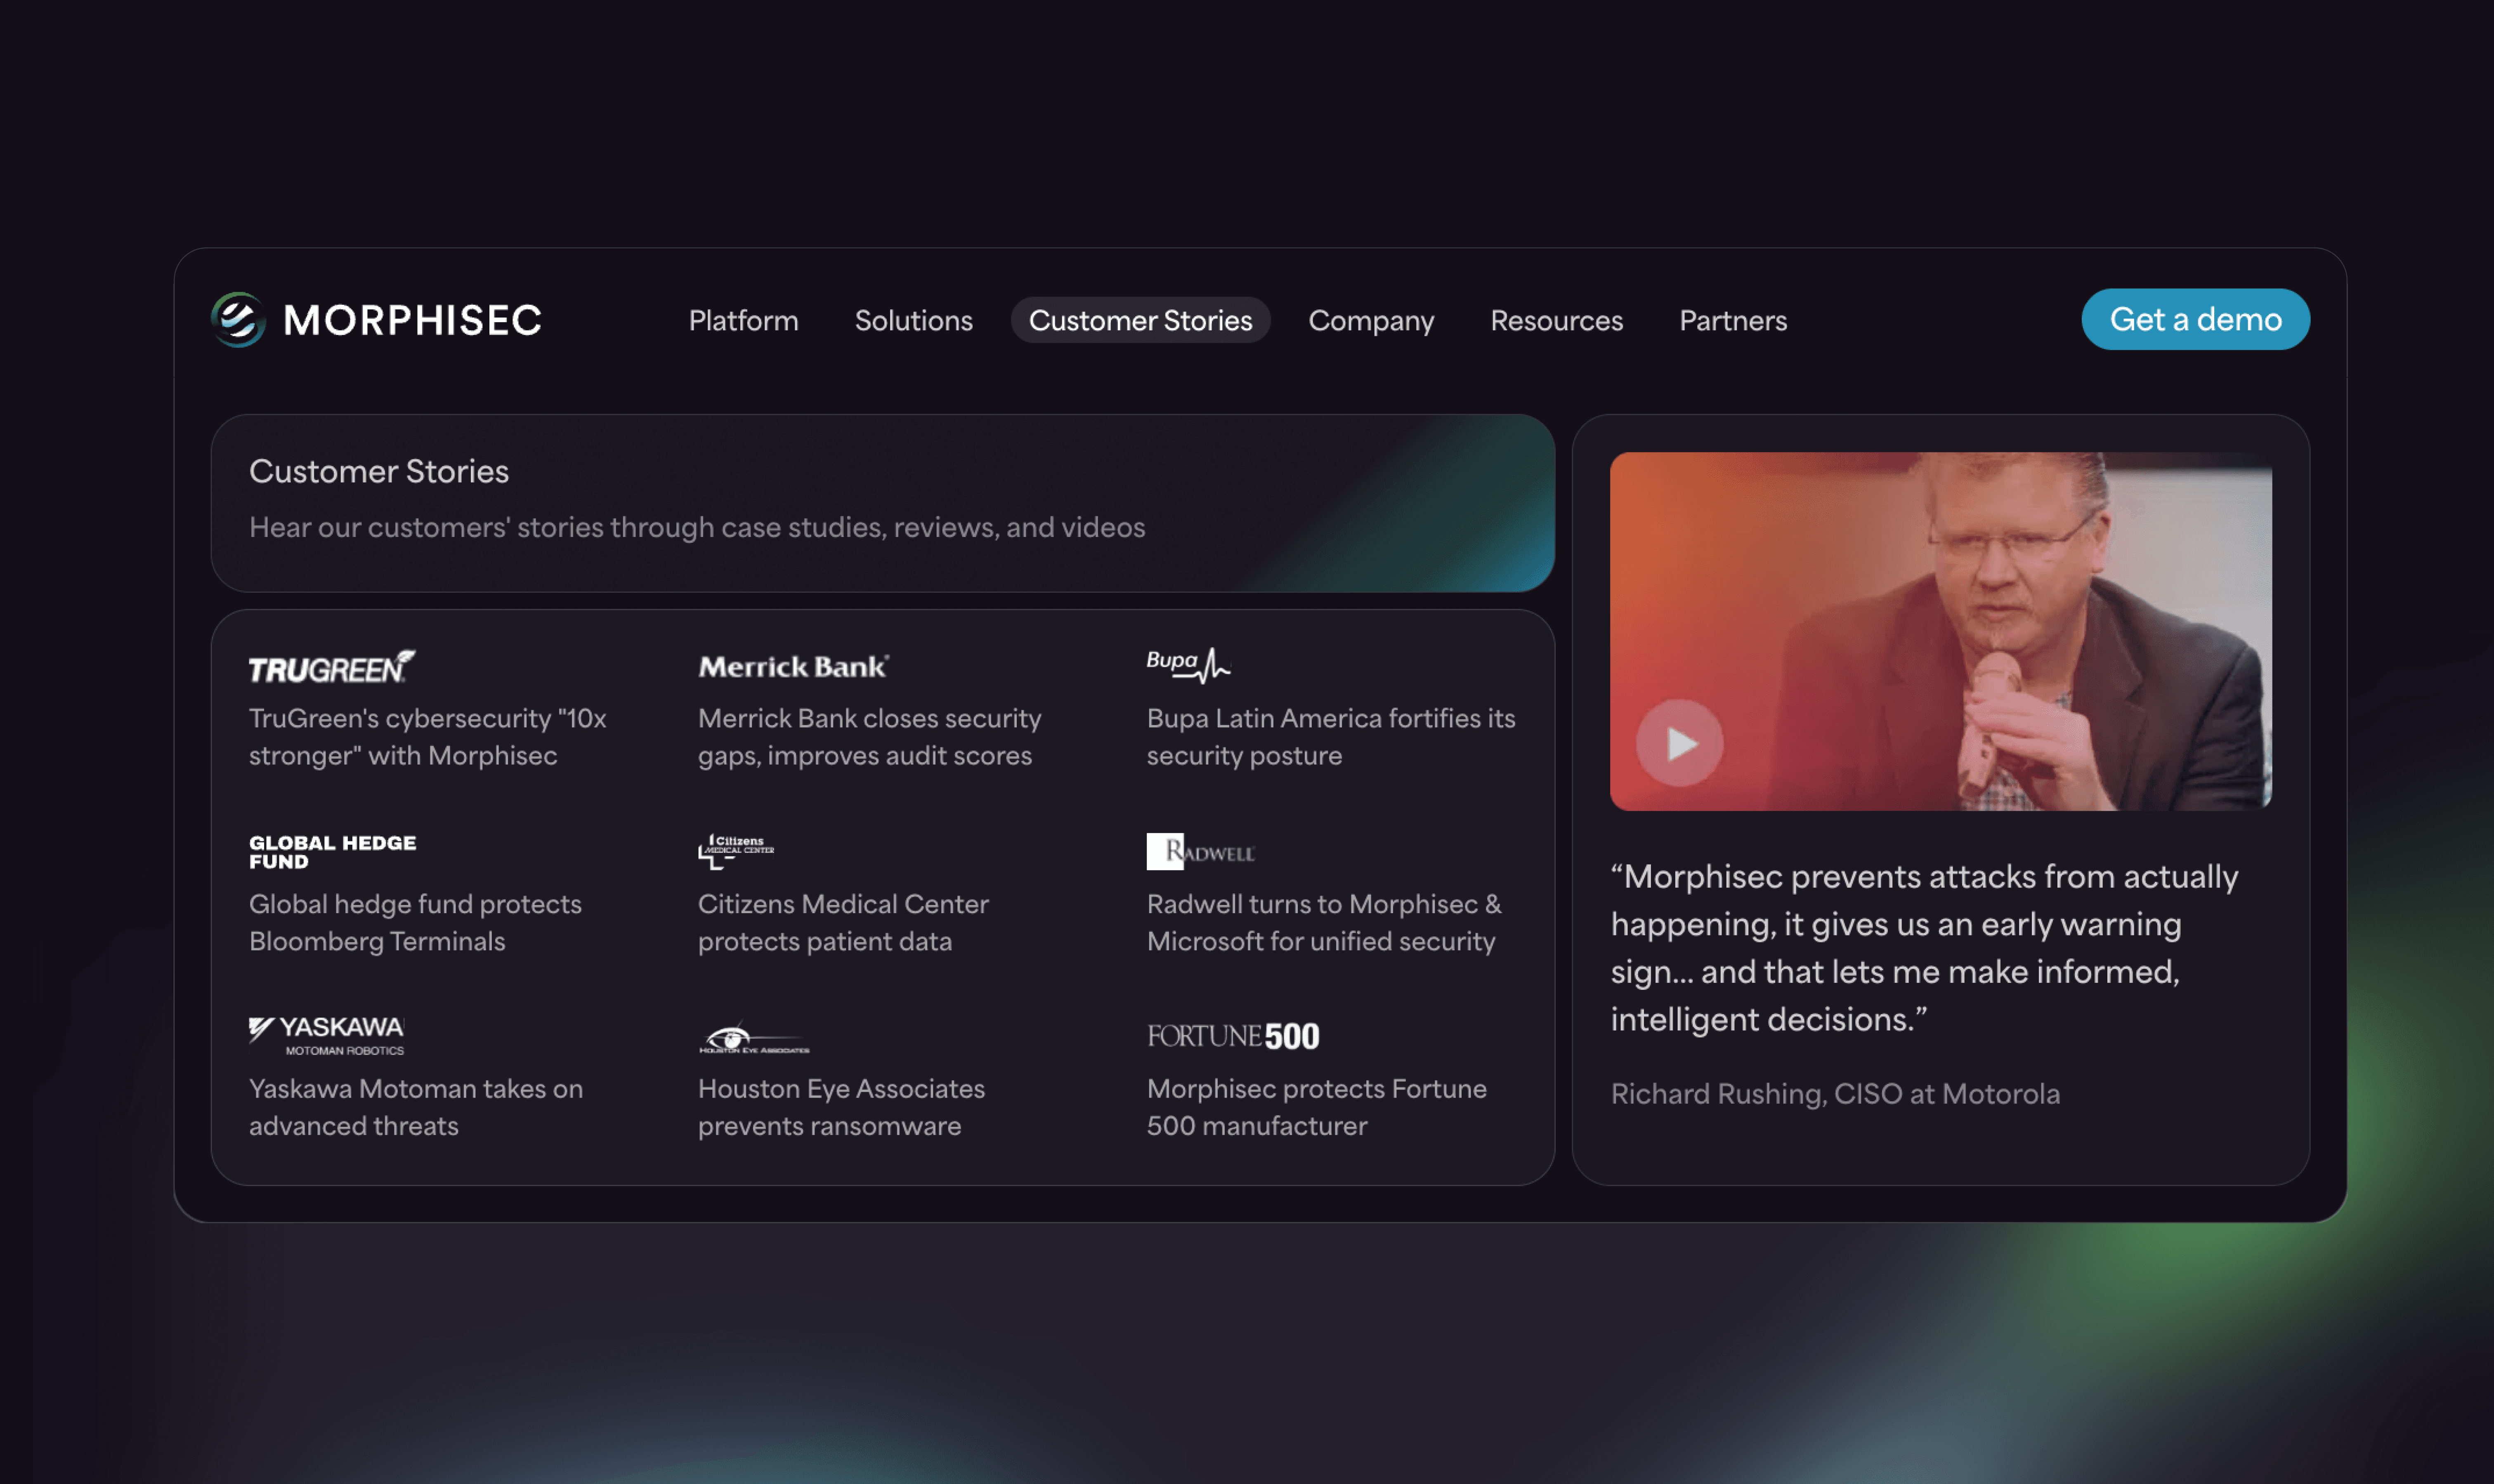Play the Richard Rushing testimonial video

[x=1680, y=743]
